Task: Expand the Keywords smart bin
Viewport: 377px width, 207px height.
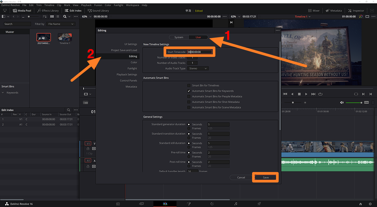Action: click(x=3, y=93)
